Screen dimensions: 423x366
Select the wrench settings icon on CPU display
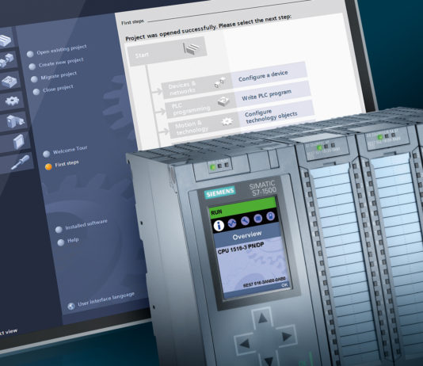[245, 221]
